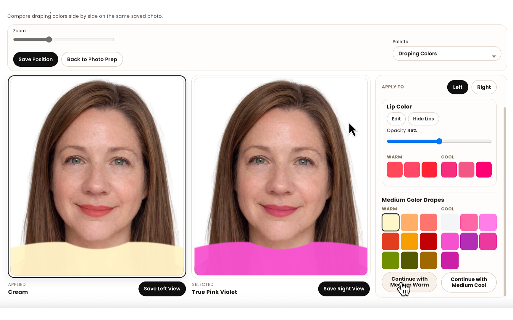This screenshot has width=513, height=320.
Task: Save the Left View
Action: point(162,289)
